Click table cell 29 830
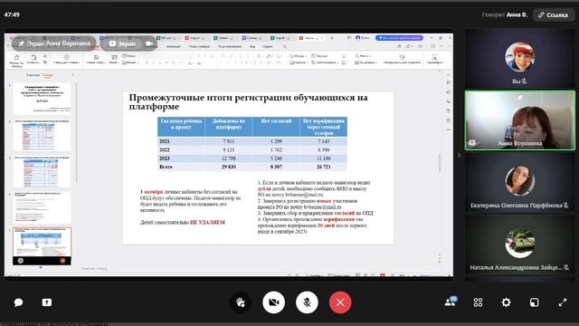The width and height of the screenshot is (579, 326). point(229,167)
